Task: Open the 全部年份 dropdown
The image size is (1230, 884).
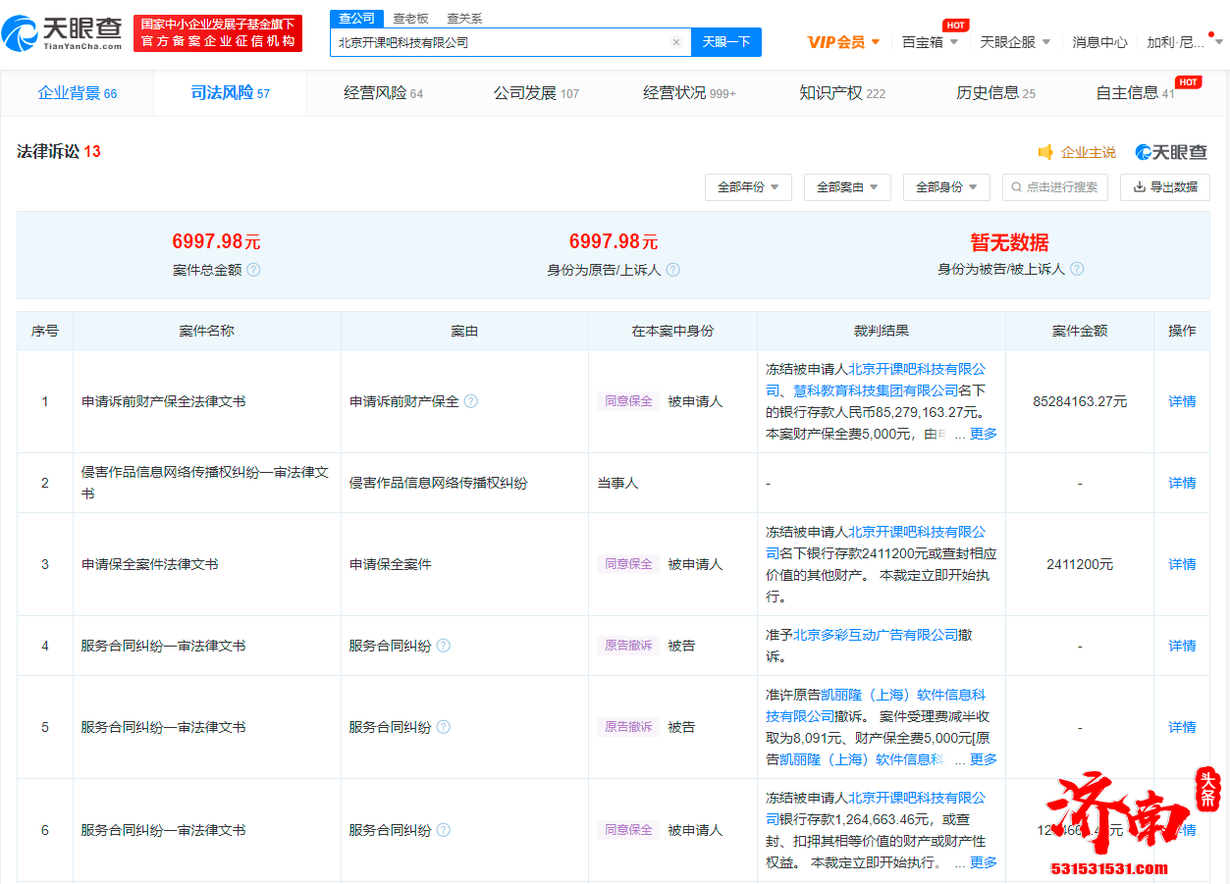Action: (748, 186)
